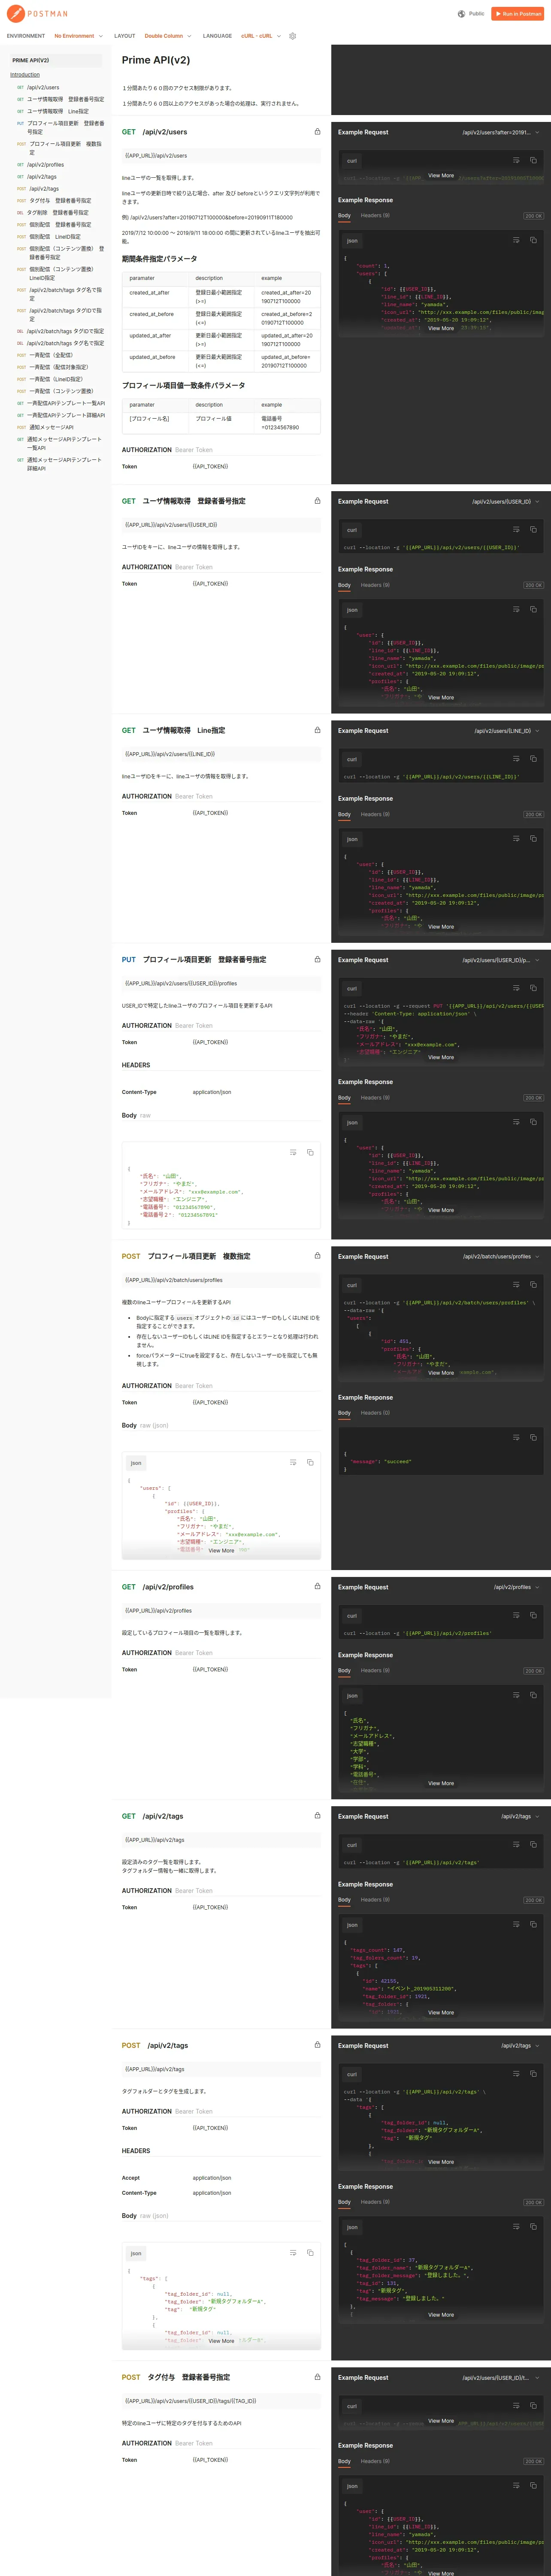The width and height of the screenshot is (551, 2576).
Task: Expand example selector /api/v2/users?after=20191...
Action: 501,132
